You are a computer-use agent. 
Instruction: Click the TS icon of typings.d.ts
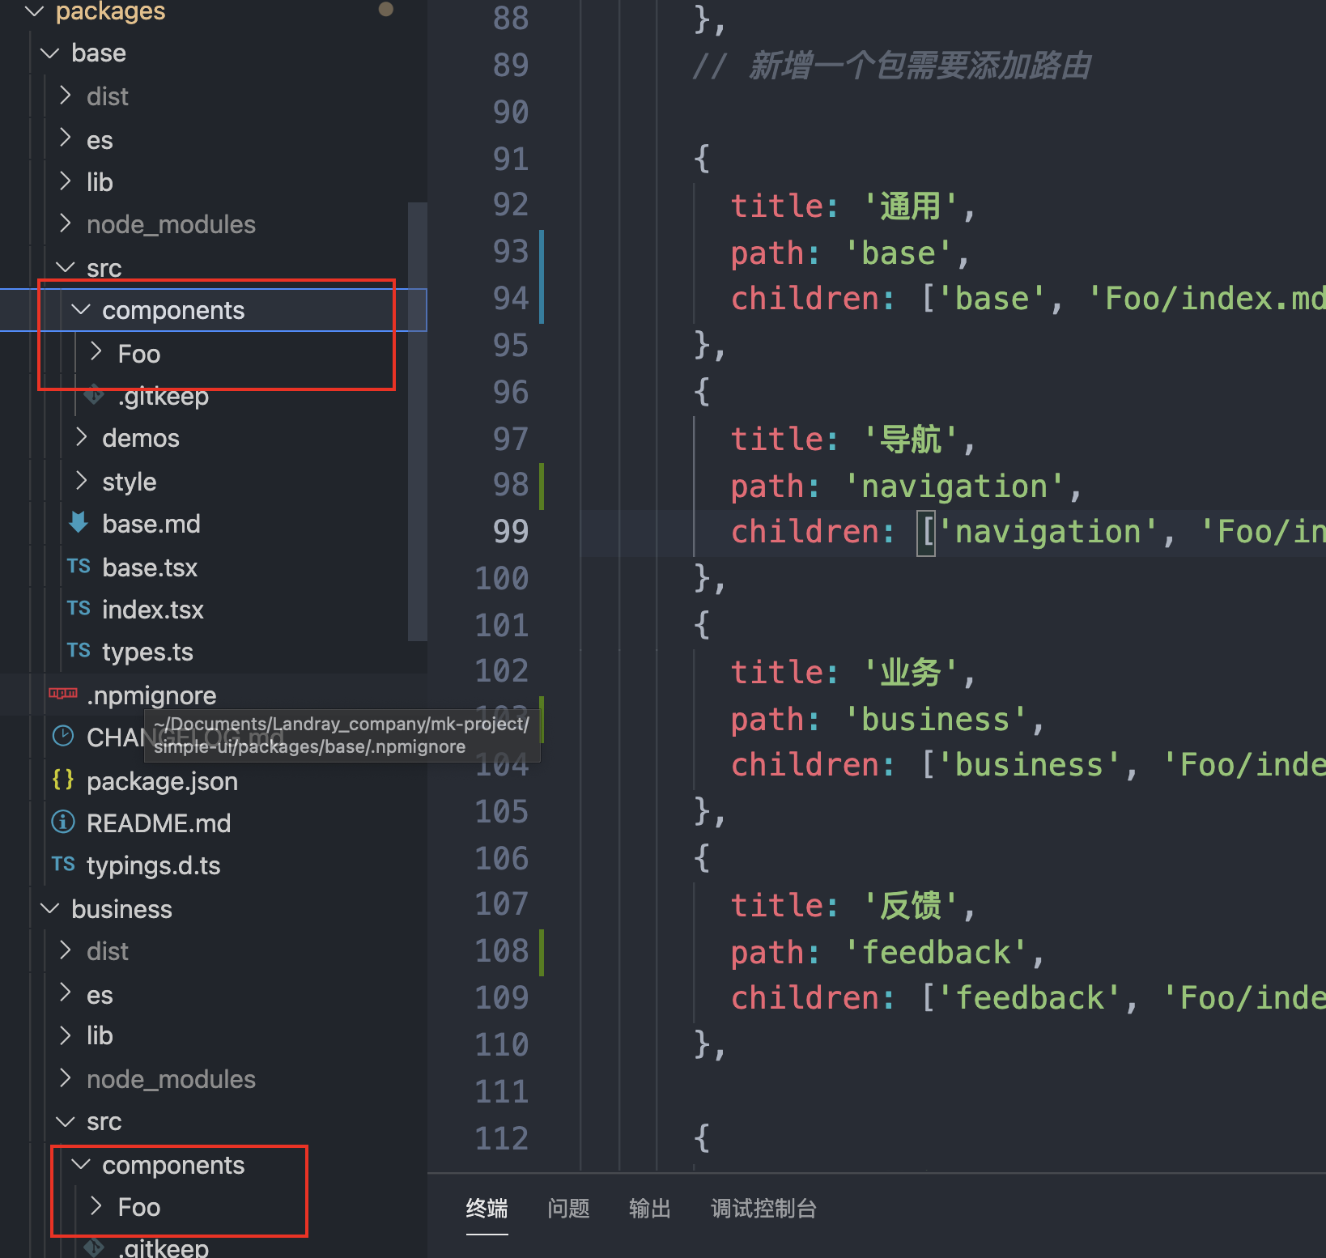click(x=63, y=865)
